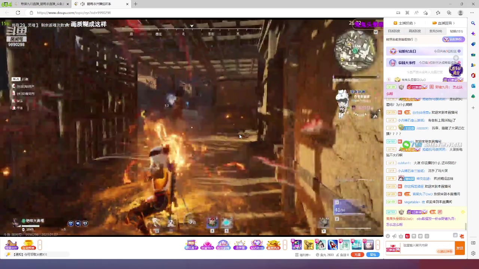Click the browser address bar URL

click(74, 13)
